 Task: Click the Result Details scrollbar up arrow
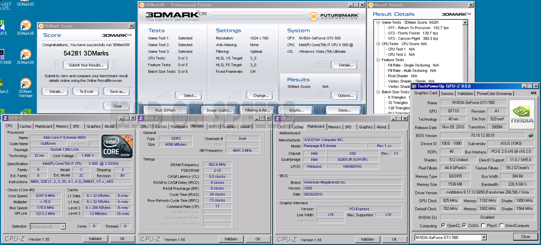(465, 23)
